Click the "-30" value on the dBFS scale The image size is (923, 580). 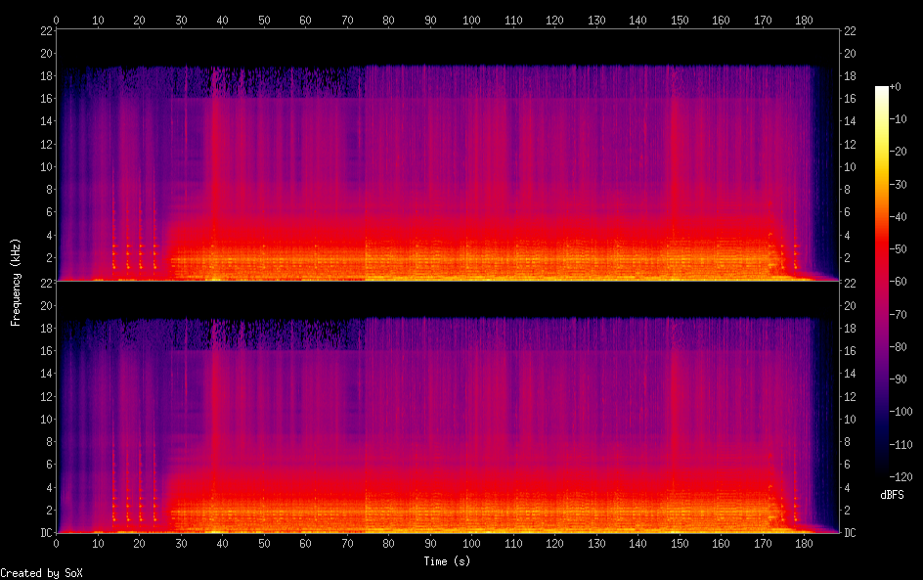point(899,184)
